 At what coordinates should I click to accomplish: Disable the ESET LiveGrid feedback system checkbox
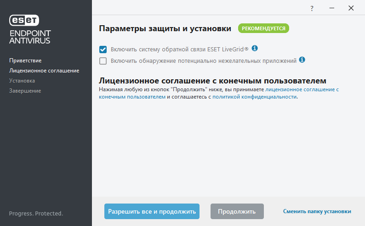[103, 49]
